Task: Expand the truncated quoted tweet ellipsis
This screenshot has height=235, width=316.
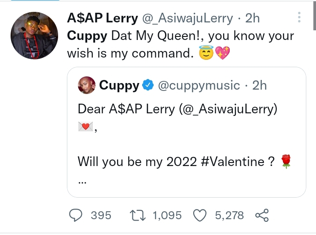Action: [82, 183]
